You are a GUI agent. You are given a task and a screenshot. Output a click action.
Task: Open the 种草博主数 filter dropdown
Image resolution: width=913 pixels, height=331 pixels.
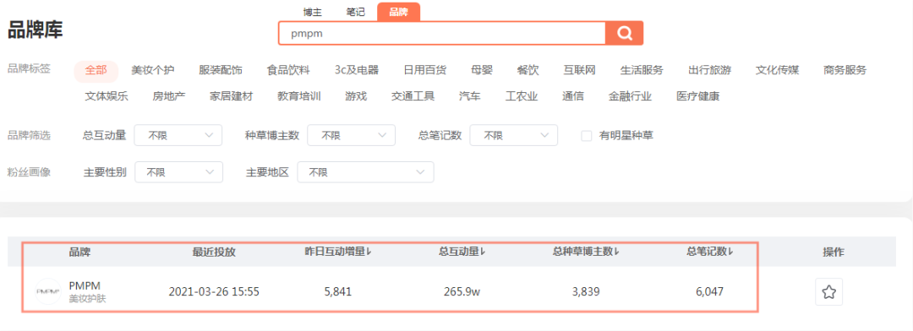pyautogui.click(x=351, y=136)
